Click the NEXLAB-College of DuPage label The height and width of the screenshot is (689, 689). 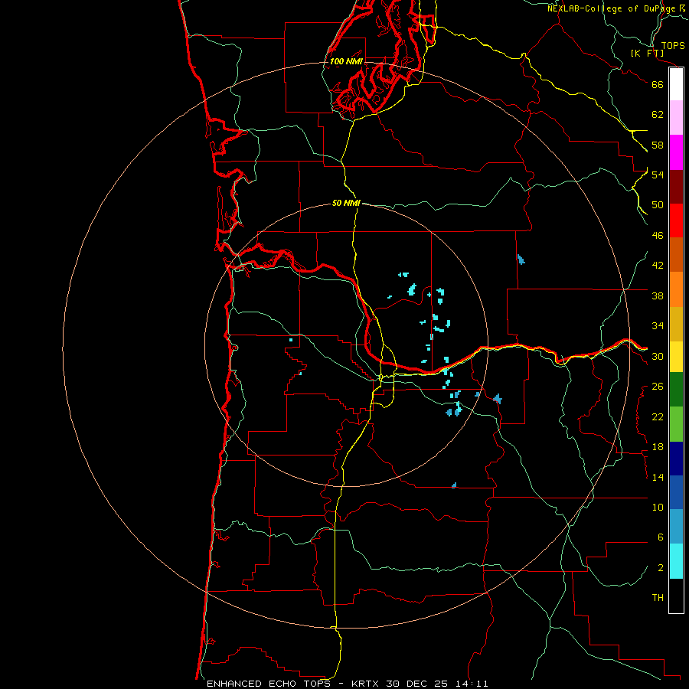click(x=612, y=8)
